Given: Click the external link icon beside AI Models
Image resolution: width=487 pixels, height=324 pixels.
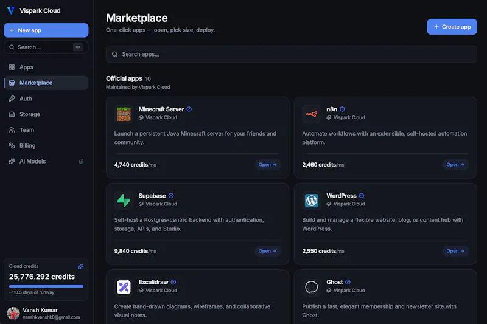Looking at the screenshot, I should click(81, 161).
